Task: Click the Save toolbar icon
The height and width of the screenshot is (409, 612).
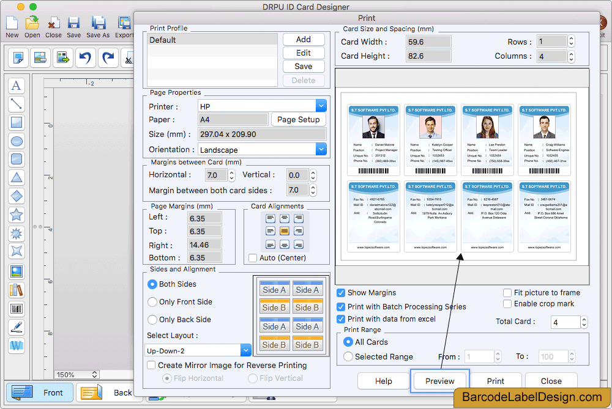Action: point(73,23)
